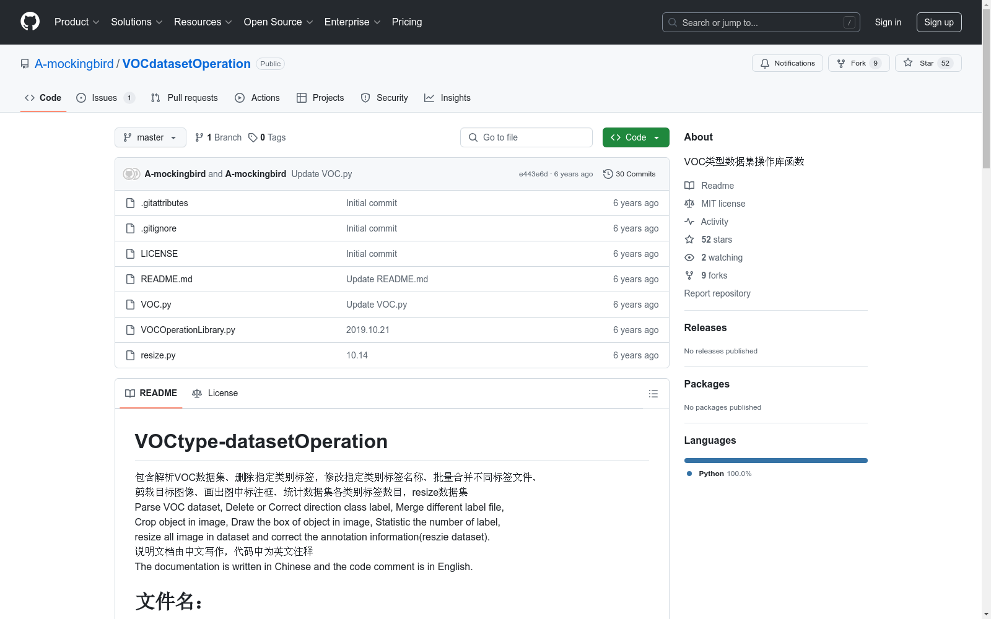Viewport: 991px width, 619px height.
Task: Click file icon of VOCOperationLibrary.py row
Action: [x=130, y=330]
